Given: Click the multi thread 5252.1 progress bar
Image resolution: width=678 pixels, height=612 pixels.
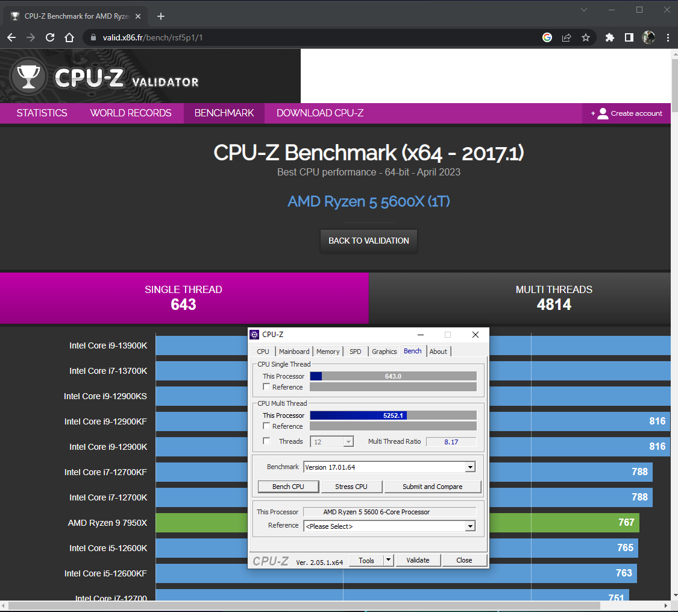Looking at the screenshot, I should coord(393,415).
